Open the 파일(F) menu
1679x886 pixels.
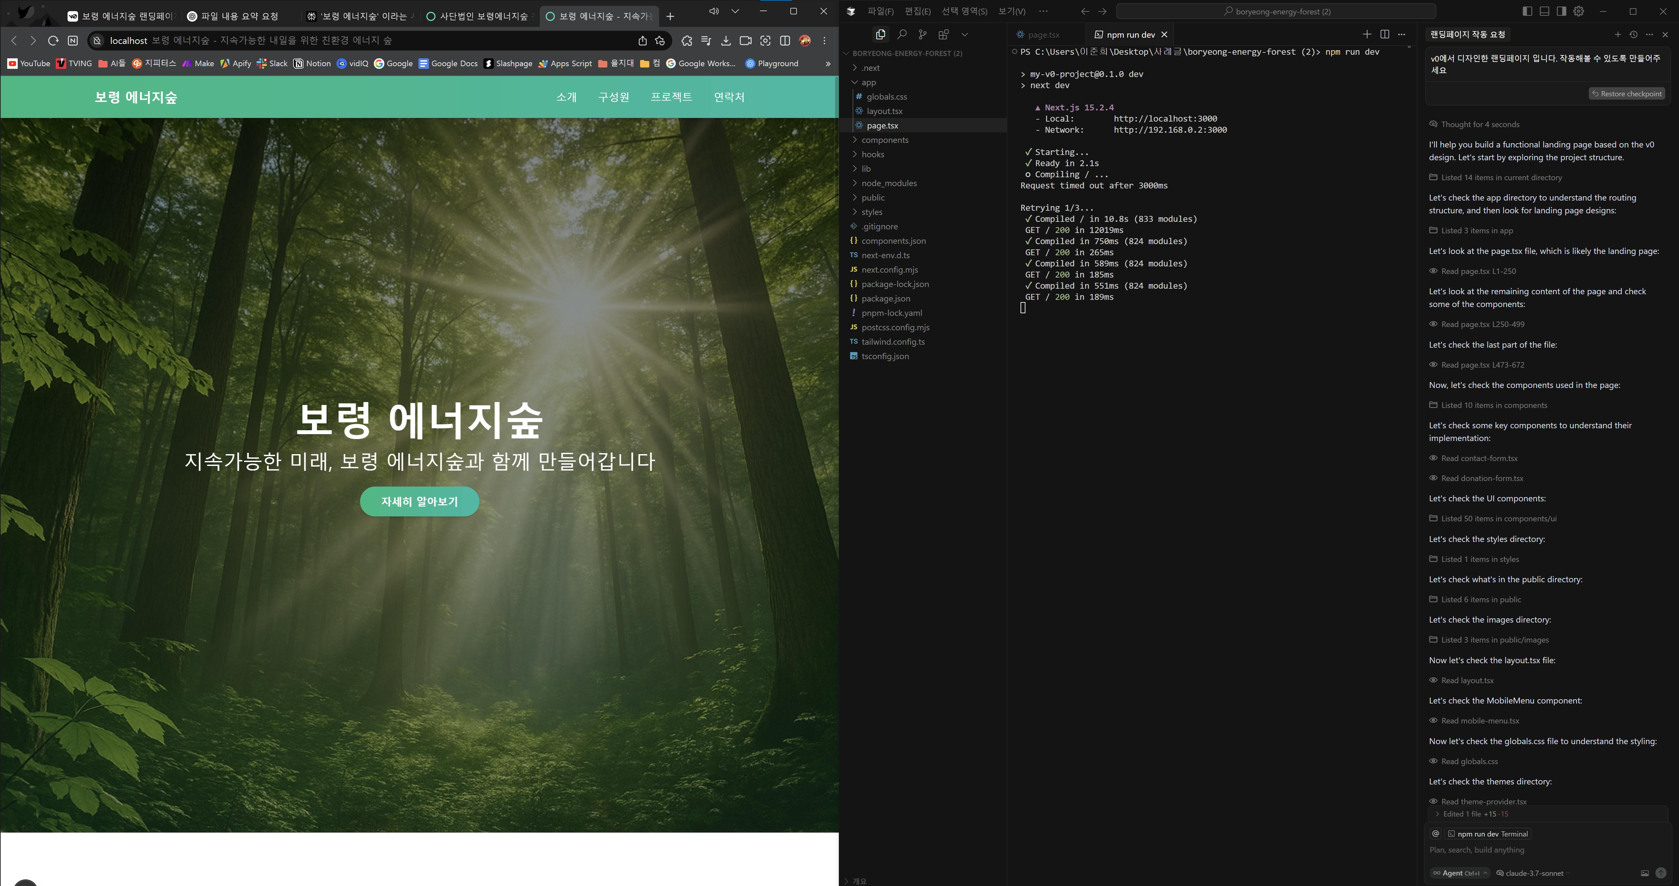880,11
